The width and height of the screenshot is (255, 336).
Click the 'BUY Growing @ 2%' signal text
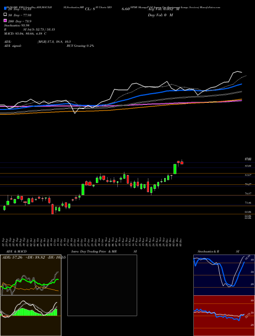[80, 46]
